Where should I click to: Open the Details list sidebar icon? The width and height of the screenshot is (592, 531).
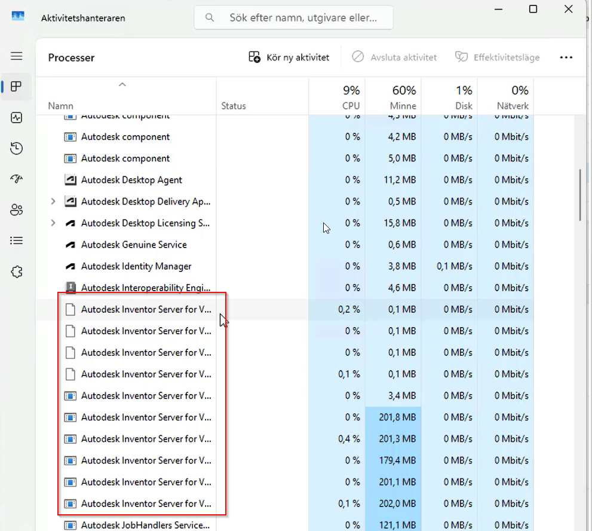pos(16,240)
